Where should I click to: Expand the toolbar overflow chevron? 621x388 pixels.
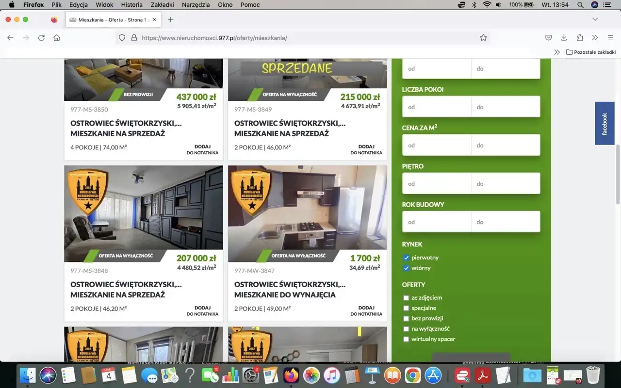click(x=595, y=38)
